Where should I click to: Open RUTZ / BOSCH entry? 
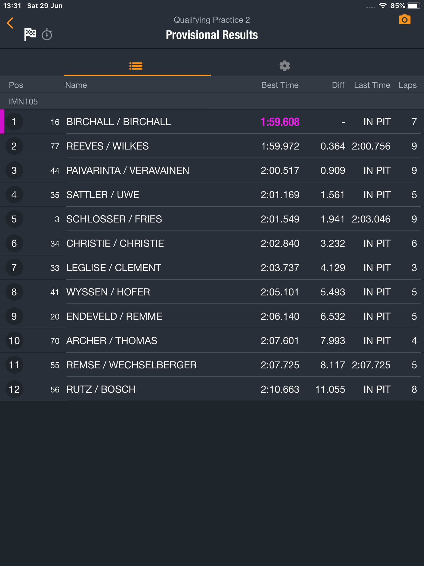(x=212, y=389)
